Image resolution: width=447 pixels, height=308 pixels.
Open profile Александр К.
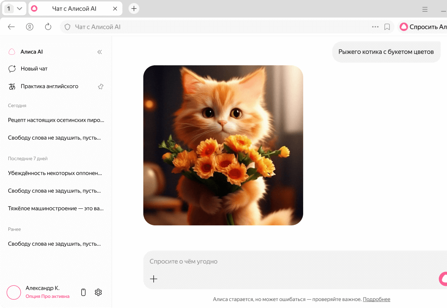point(43,288)
